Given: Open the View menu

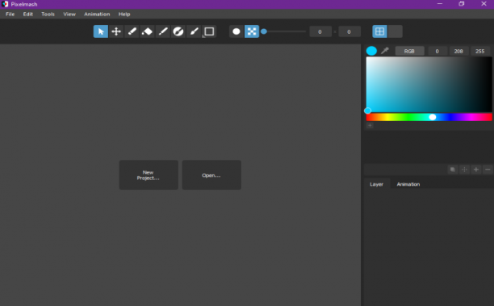Looking at the screenshot, I should (x=69, y=15).
